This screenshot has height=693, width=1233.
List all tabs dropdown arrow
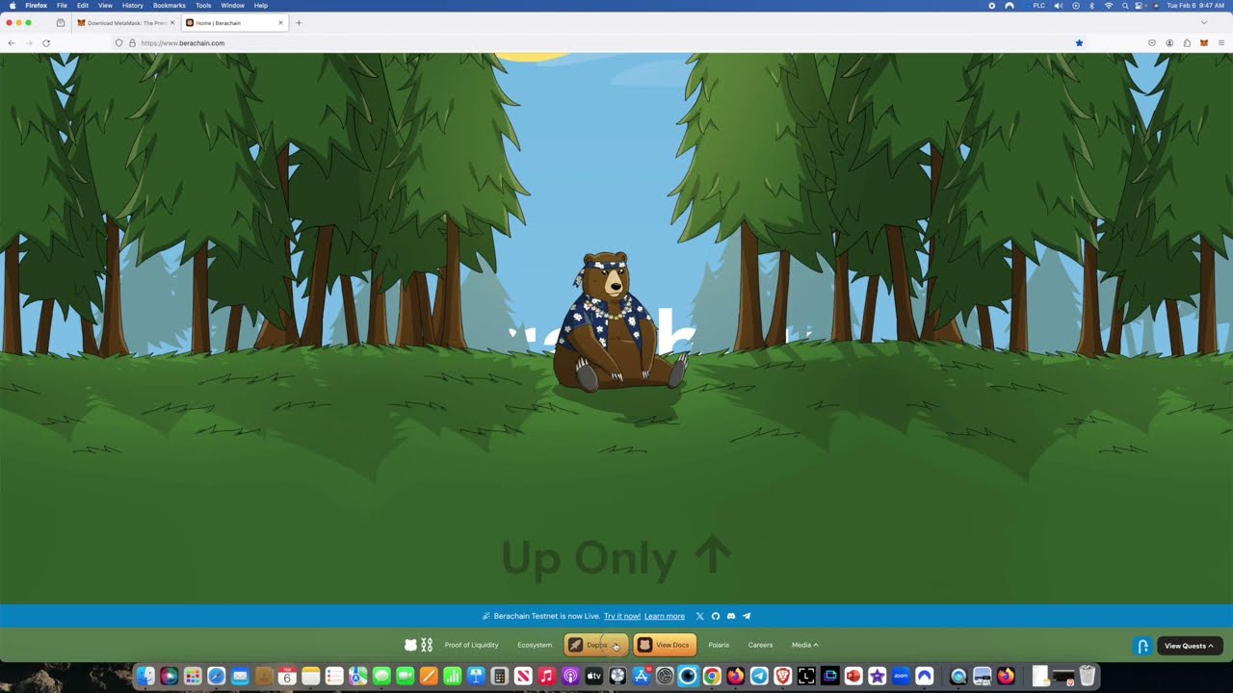pos(1203,23)
